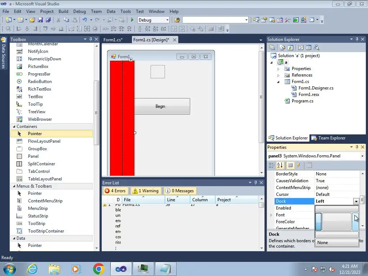Collapse the Form1.cs tree node
Image resolution: width=368 pixels, height=276 pixels.
pos(279,82)
